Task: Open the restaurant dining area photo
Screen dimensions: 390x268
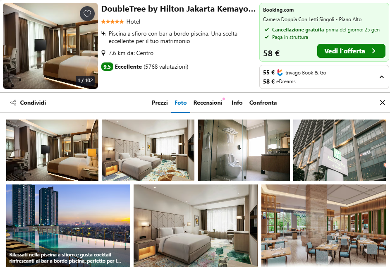Action: pos(323,226)
